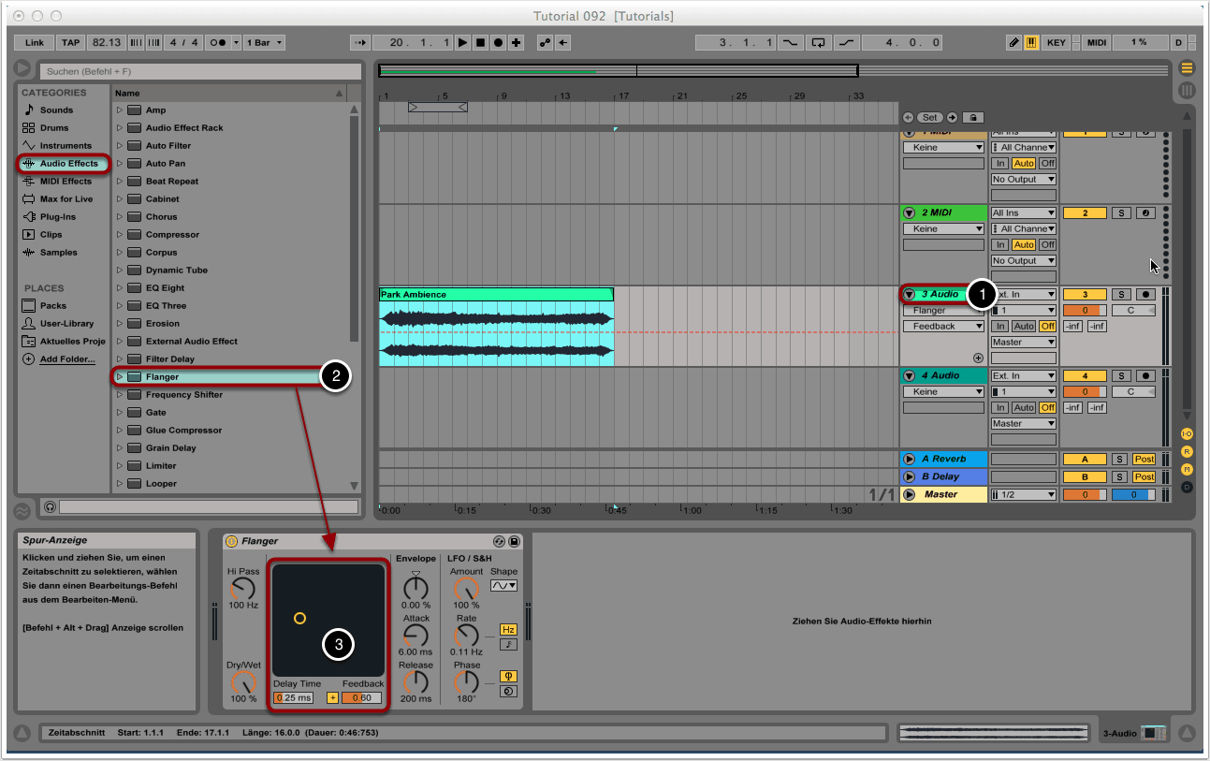Click the pencil Draw Mode icon

point(1014,43)
